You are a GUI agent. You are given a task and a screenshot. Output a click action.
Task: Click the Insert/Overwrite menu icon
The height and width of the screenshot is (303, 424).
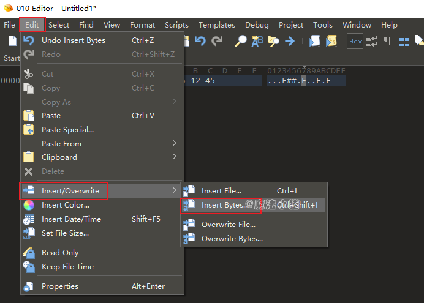(x=29, y=190)
